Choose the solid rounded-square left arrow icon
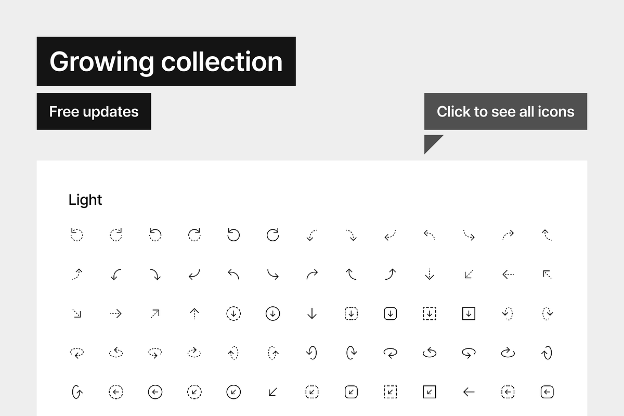This screenshot has width=624, height=416. [547, 392]
